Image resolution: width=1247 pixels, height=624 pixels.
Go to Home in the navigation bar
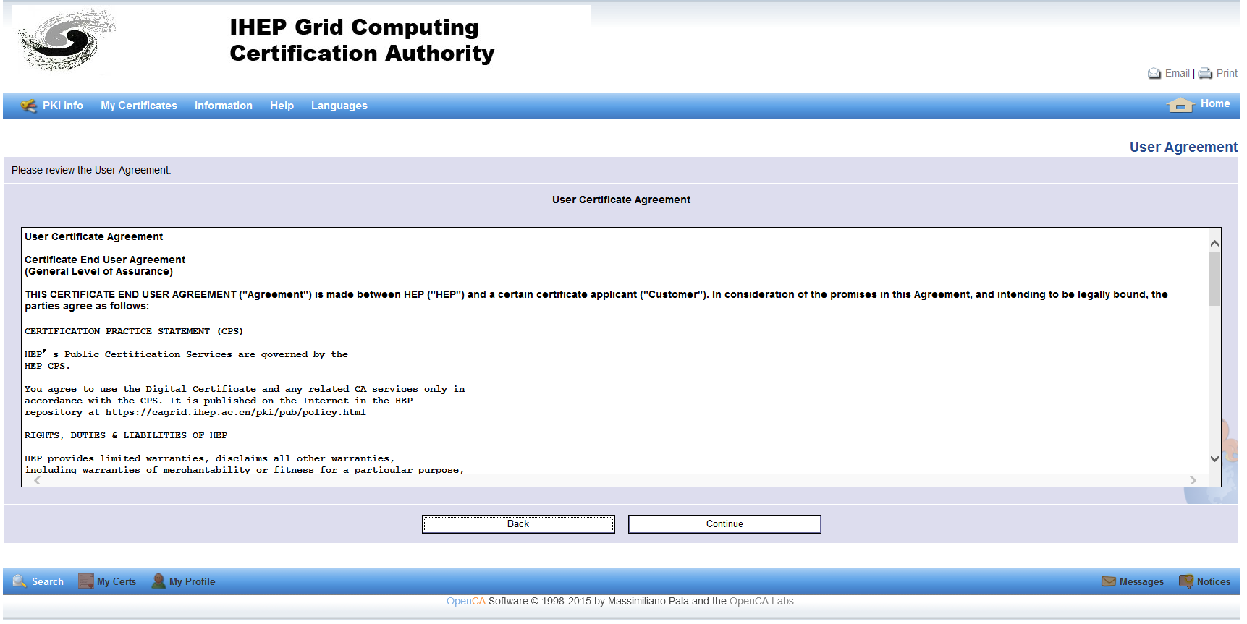[1215, 103]
